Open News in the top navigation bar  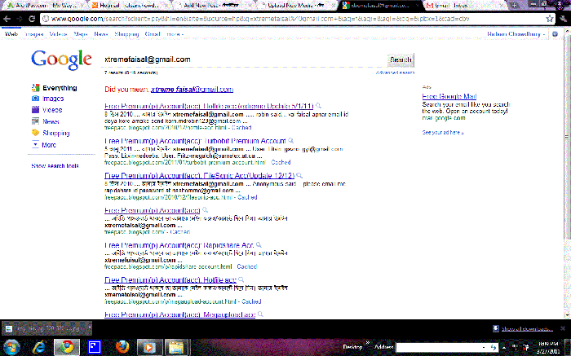pos(101,34)
